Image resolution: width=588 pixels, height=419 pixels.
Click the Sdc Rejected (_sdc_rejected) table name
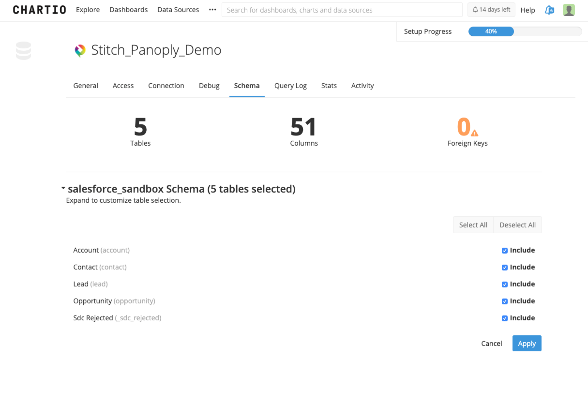[x=117, y=318]
